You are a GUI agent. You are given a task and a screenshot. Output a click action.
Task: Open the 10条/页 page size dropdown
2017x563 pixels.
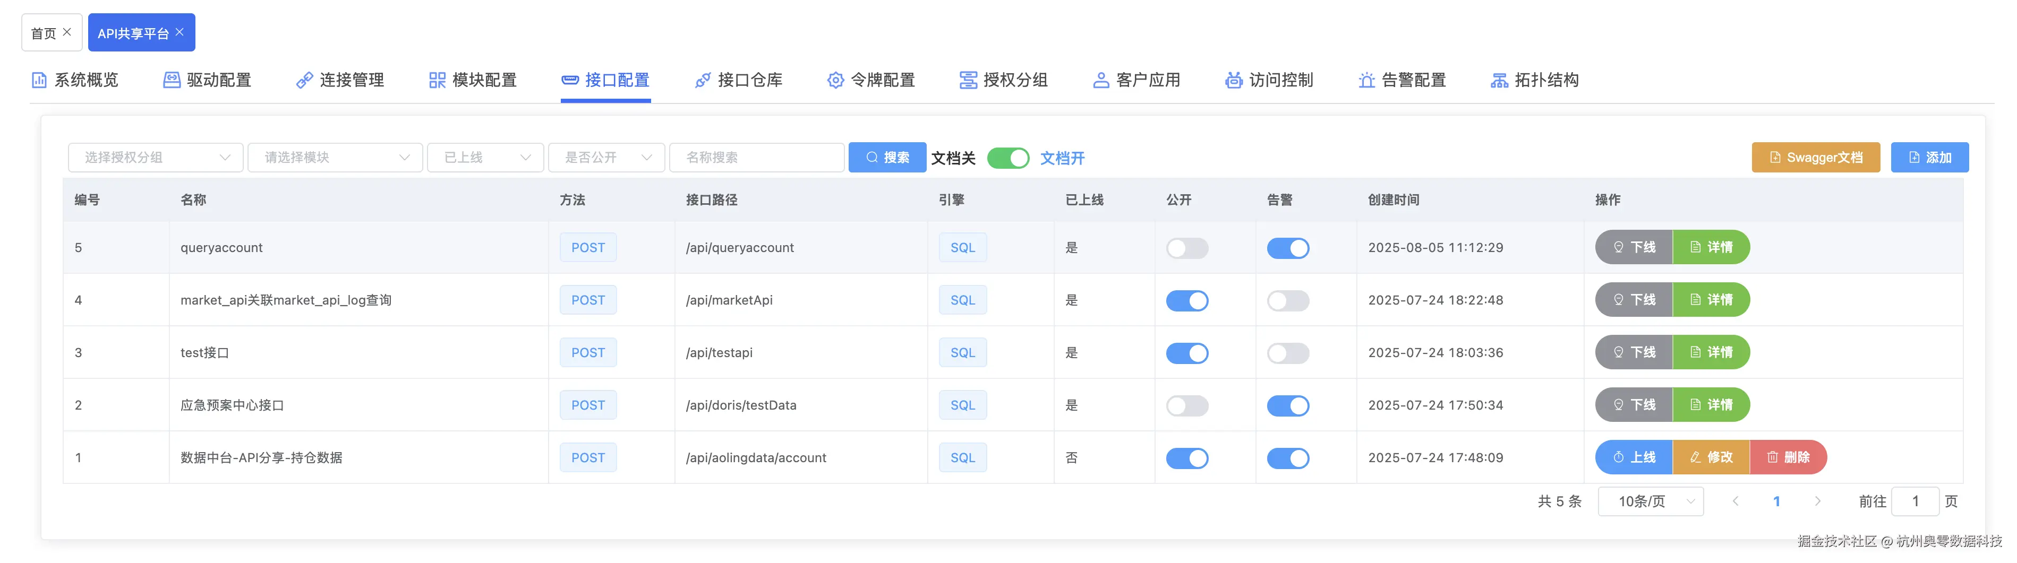click(1651, 501)
